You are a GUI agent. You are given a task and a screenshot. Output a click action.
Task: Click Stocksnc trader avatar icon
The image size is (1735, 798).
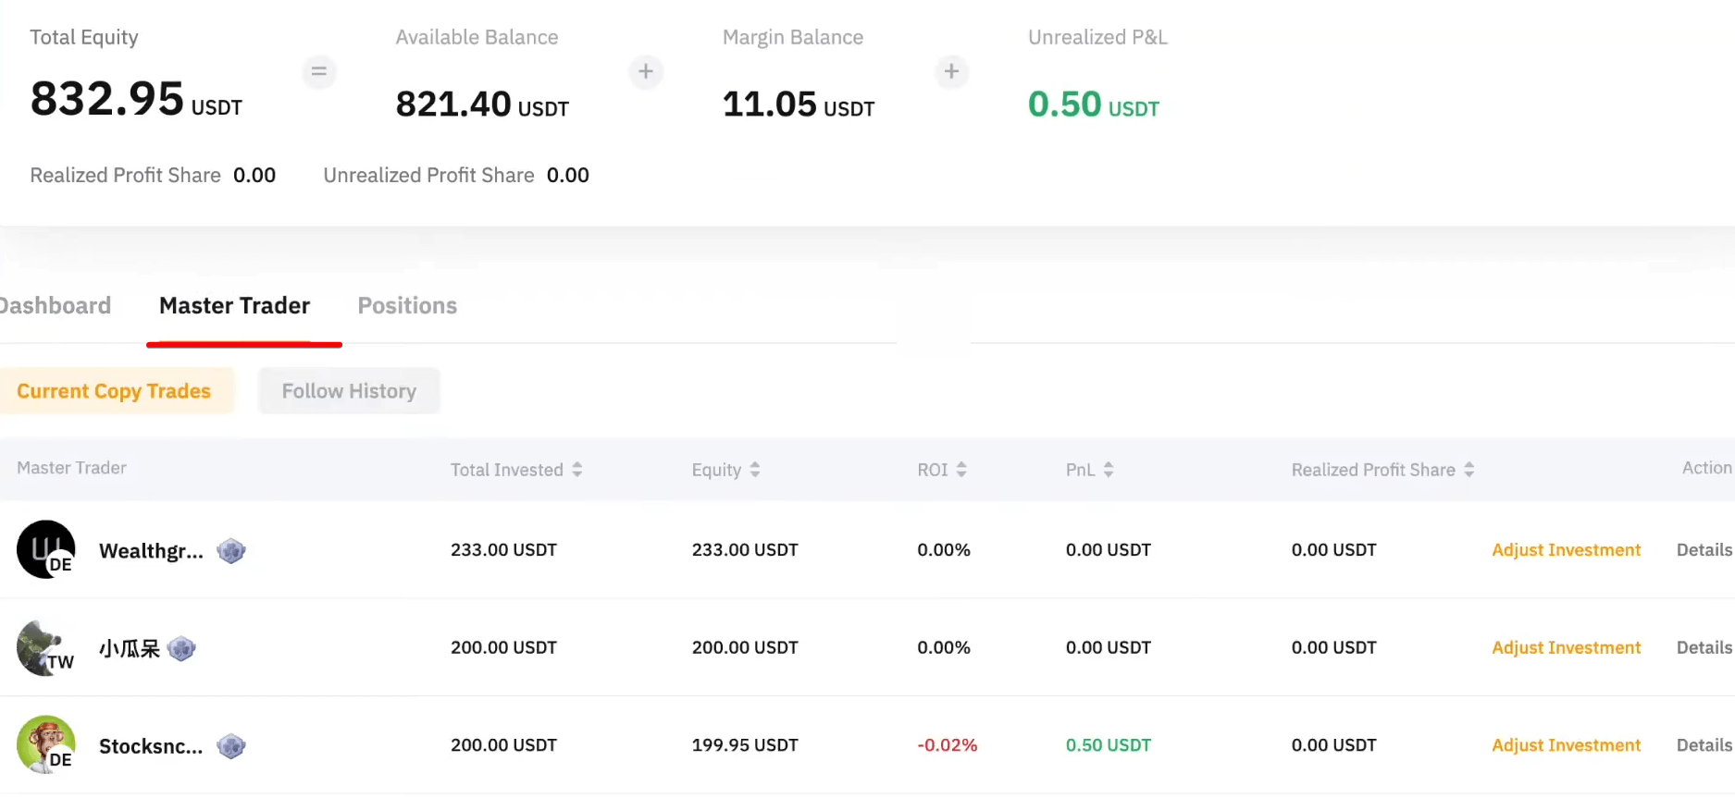pos(45,744)
